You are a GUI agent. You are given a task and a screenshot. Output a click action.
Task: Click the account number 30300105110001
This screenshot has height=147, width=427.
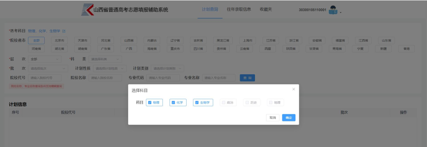coord(312,10)
